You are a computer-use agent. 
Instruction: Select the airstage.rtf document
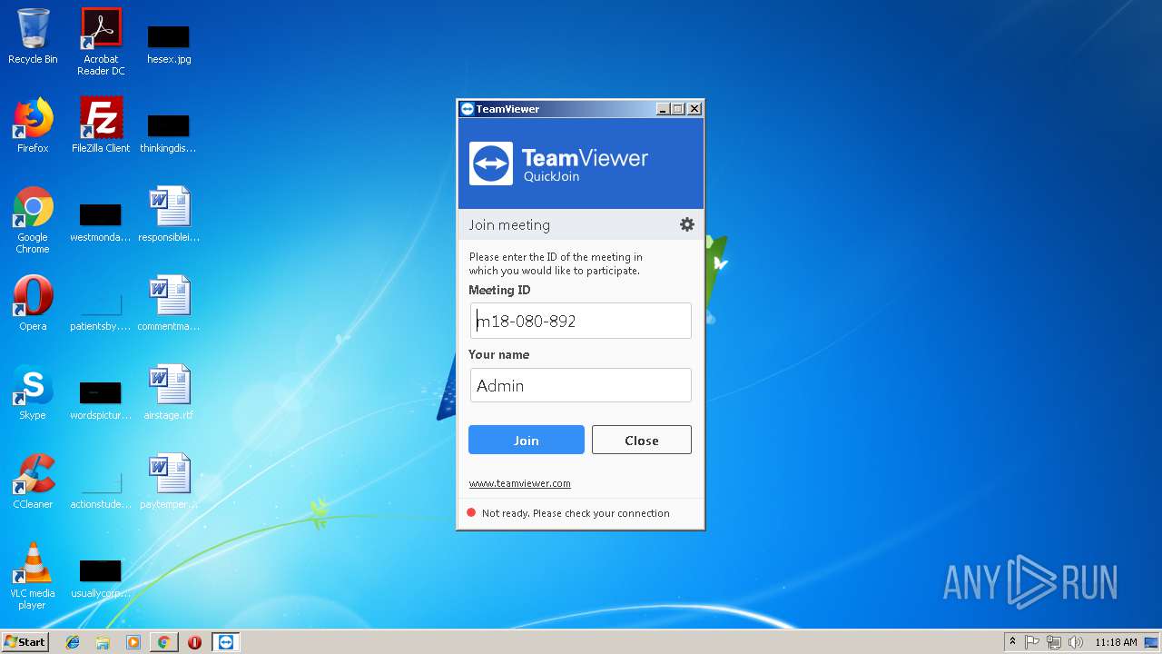click(x=169, y=392)
